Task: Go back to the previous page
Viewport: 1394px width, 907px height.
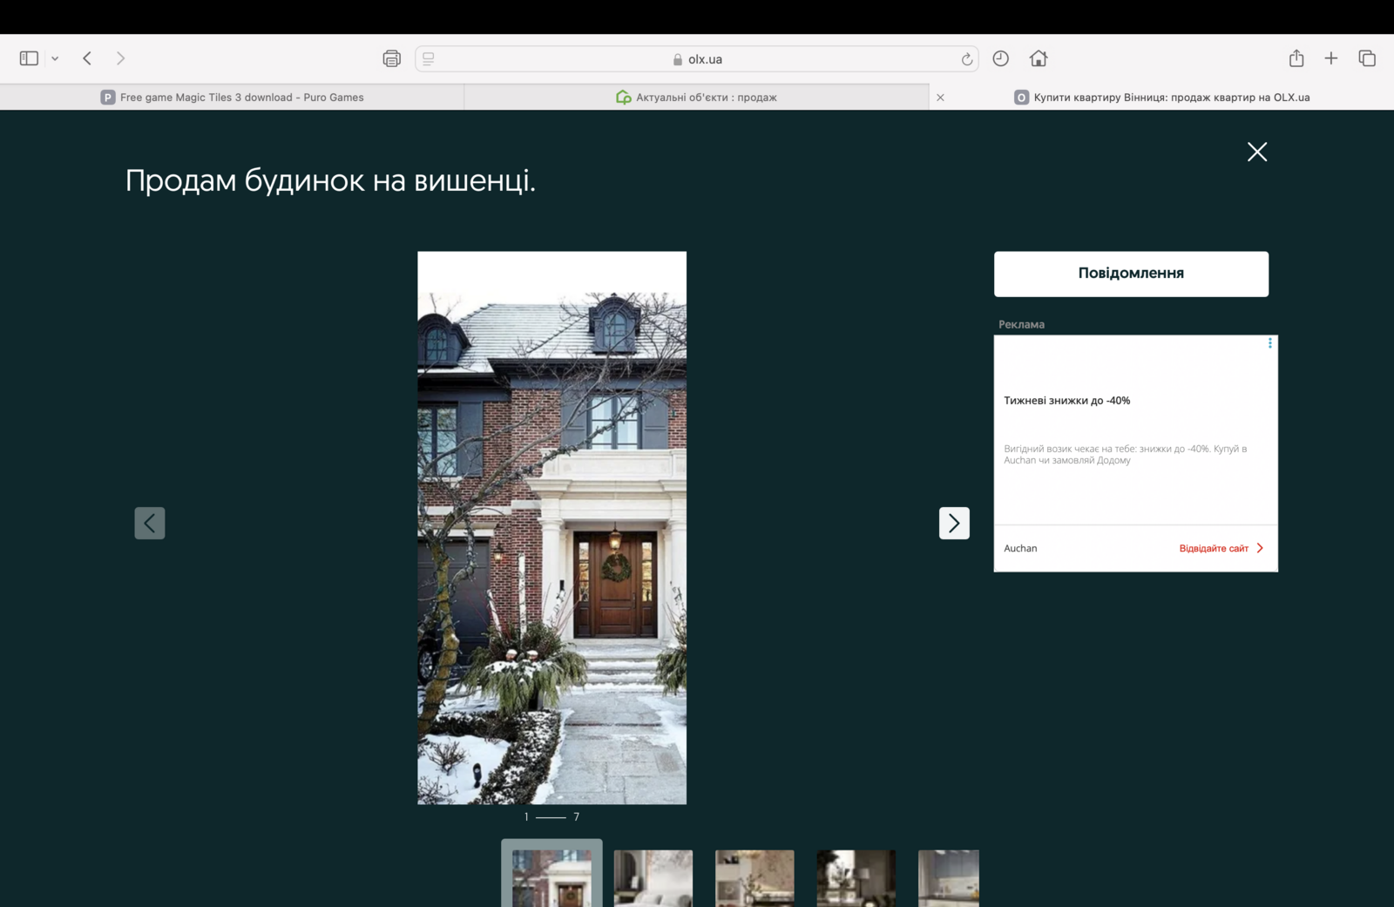Action: pyautogui.click(x=87, y=58)
